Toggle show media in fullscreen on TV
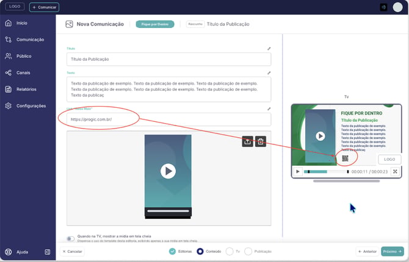Viewport: 409px width, 262px height. pyautogui.click(x=71, y=239)
